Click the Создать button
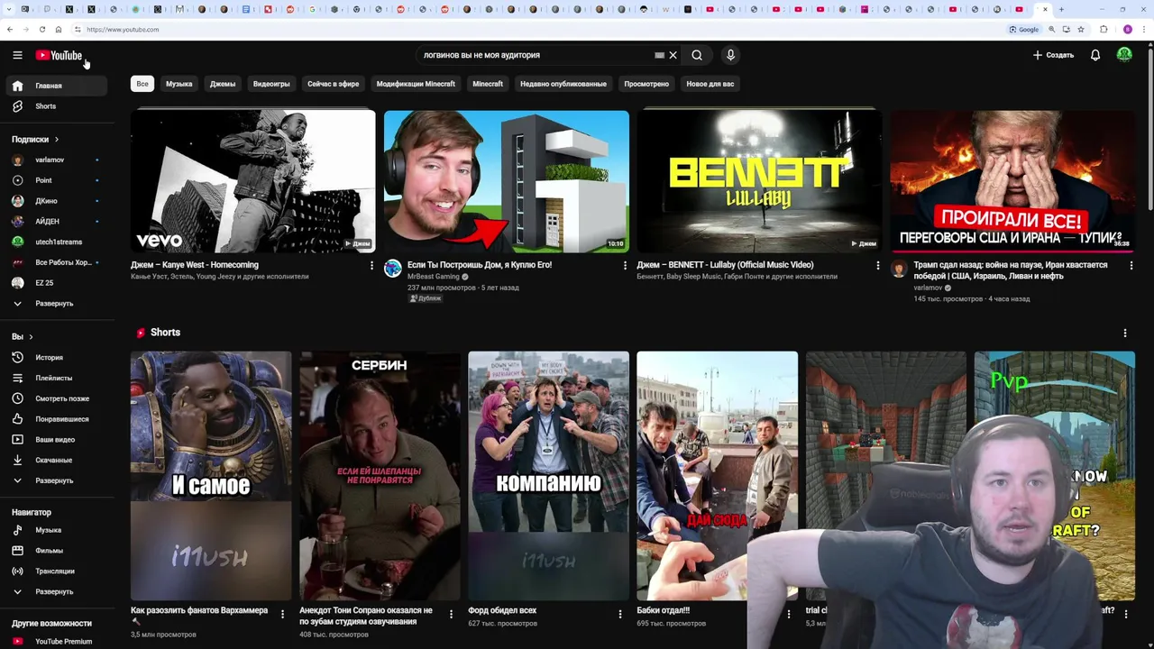The height and width of the screenshot is (649, 1154). tap(1053, 55)
